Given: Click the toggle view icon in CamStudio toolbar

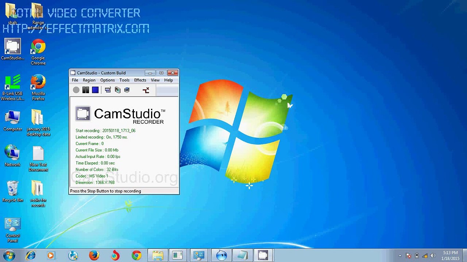Looking at the screenshot, I should (x=108, y=90).
